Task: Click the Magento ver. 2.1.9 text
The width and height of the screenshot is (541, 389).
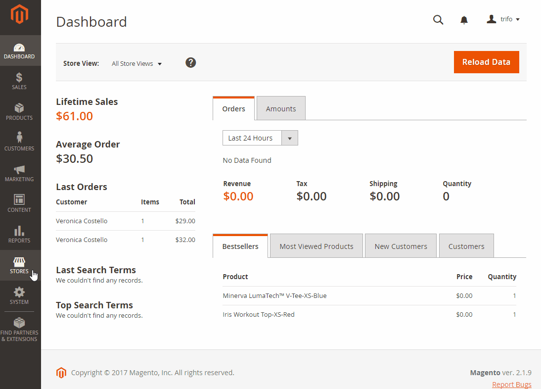Action: (500, 373)
